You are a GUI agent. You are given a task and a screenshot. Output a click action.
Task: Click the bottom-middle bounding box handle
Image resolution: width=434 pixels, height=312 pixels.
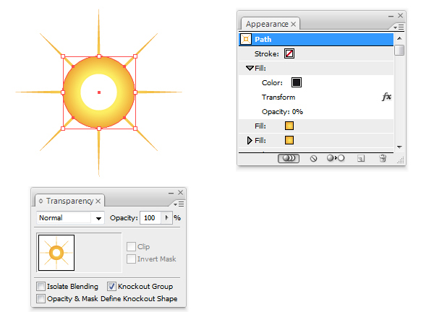99,129
